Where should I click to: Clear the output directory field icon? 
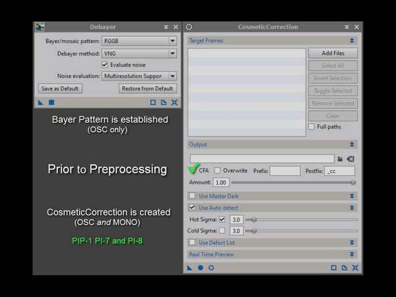click(350, 159)
